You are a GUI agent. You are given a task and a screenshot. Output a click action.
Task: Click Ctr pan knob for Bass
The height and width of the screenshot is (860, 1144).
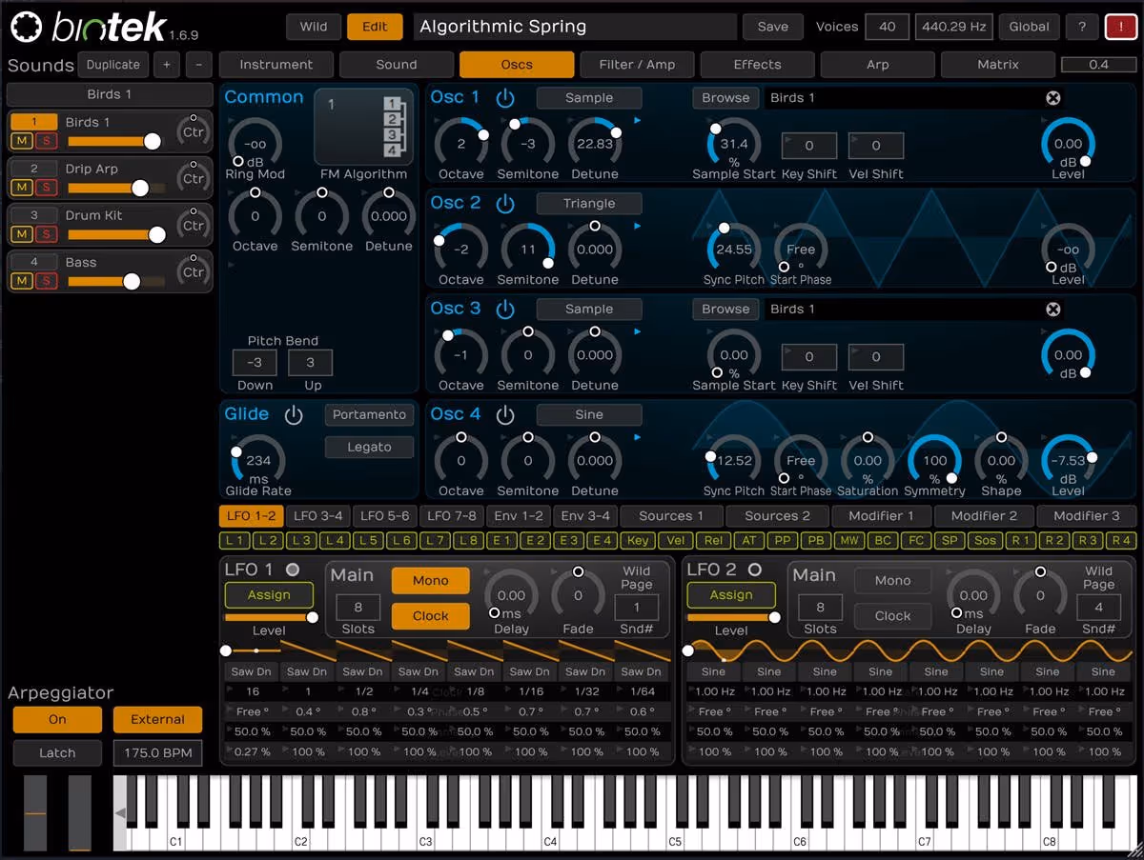click(194, 271)
